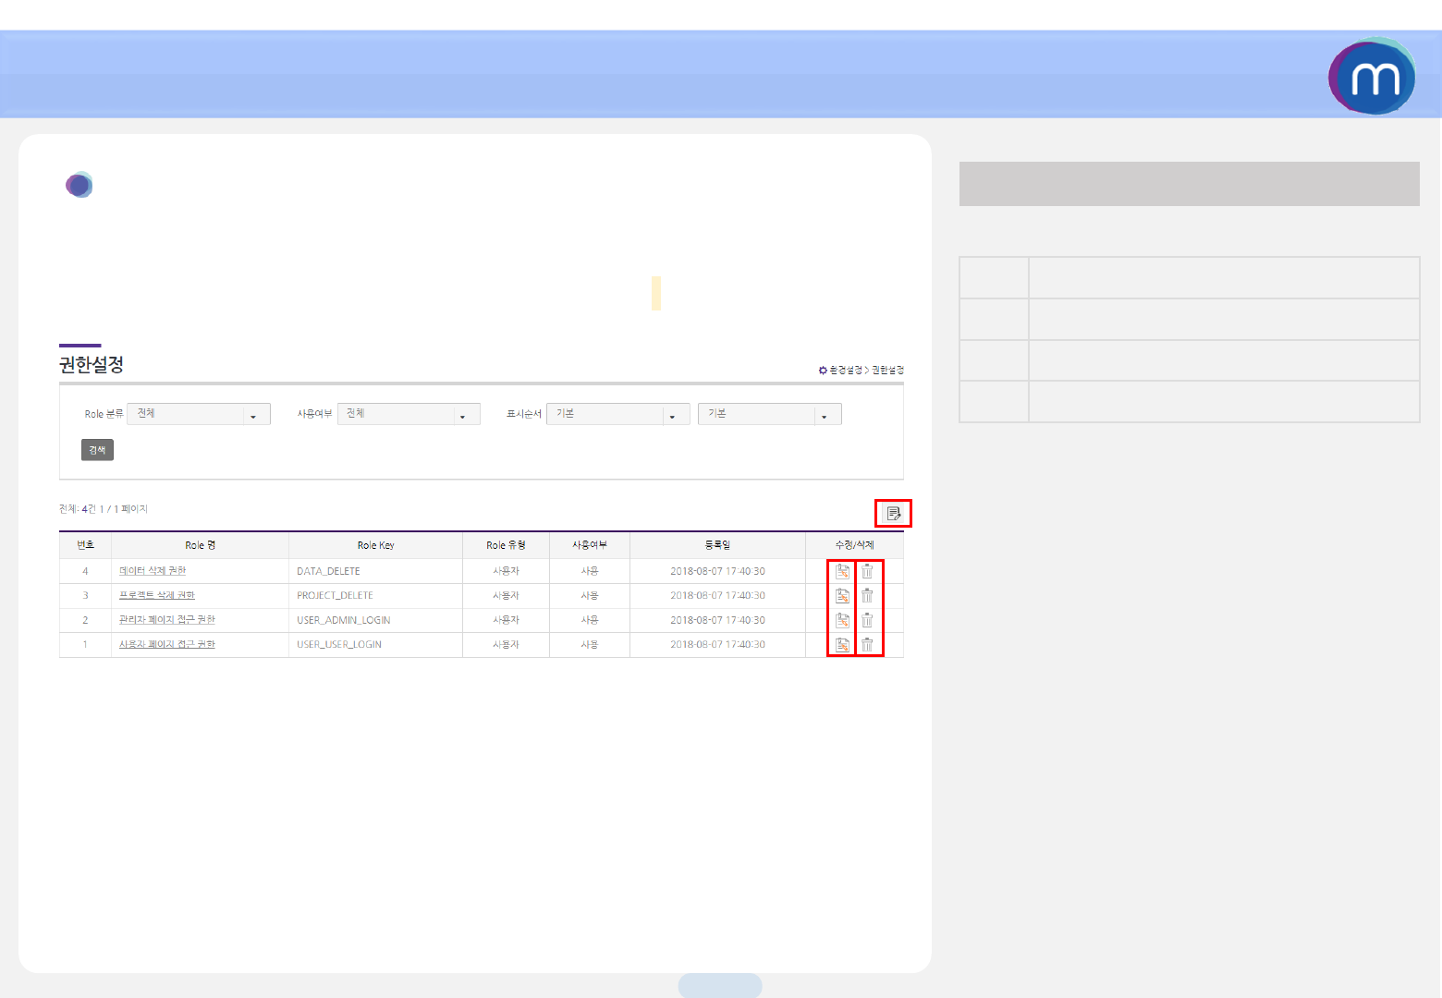The width and height of the screenshot is (1442, 998).
Task: Open the 프로젝트 삭제 권한 role link
Action: [157, 595]
